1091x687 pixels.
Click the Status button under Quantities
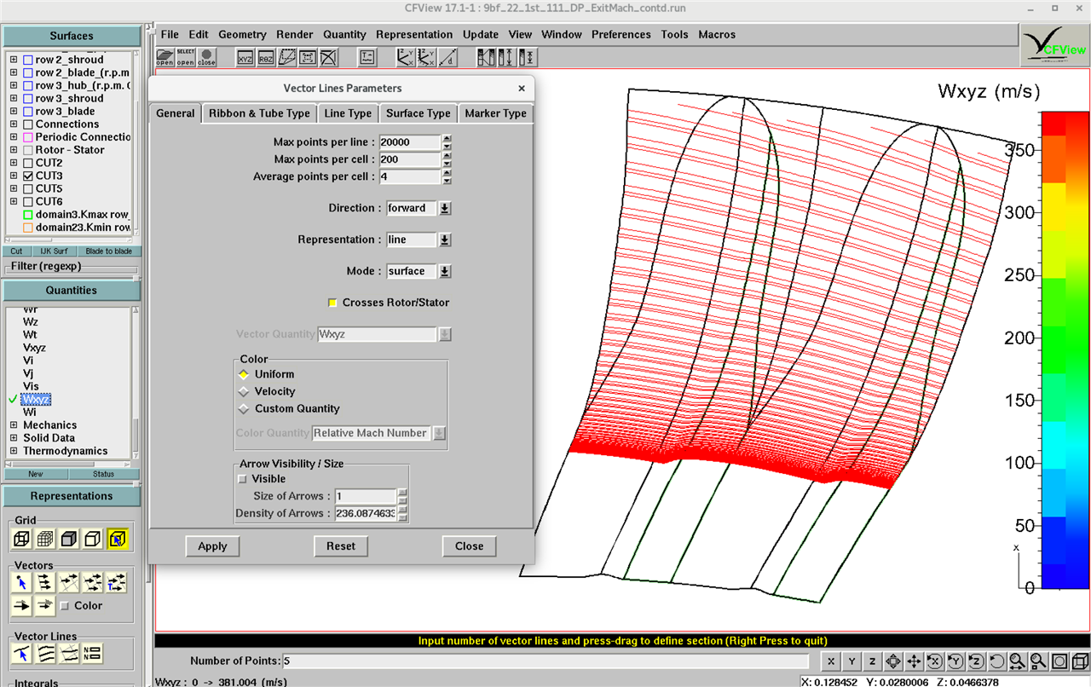(103, 474)
